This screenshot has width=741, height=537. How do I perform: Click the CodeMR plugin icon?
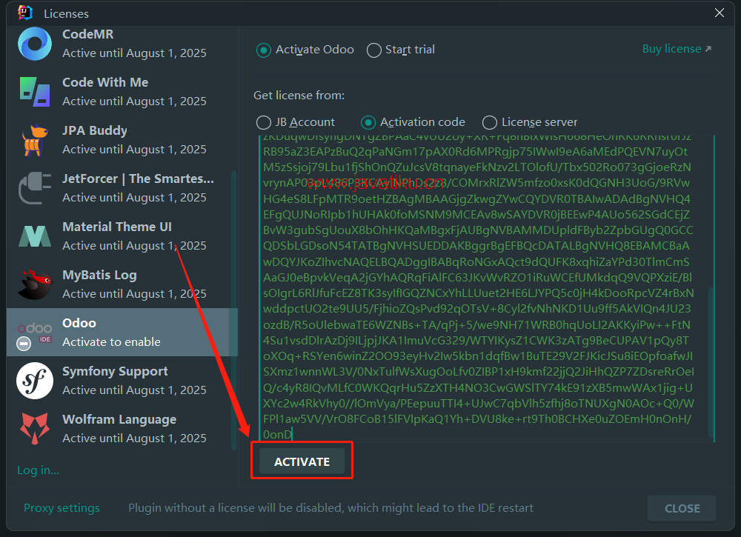pyautogui.click(x=35, y=44)
